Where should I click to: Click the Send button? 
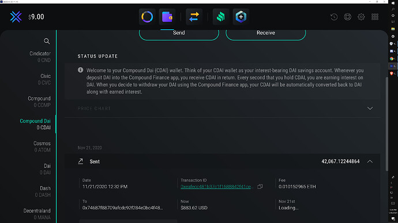[x=179, y=33]
